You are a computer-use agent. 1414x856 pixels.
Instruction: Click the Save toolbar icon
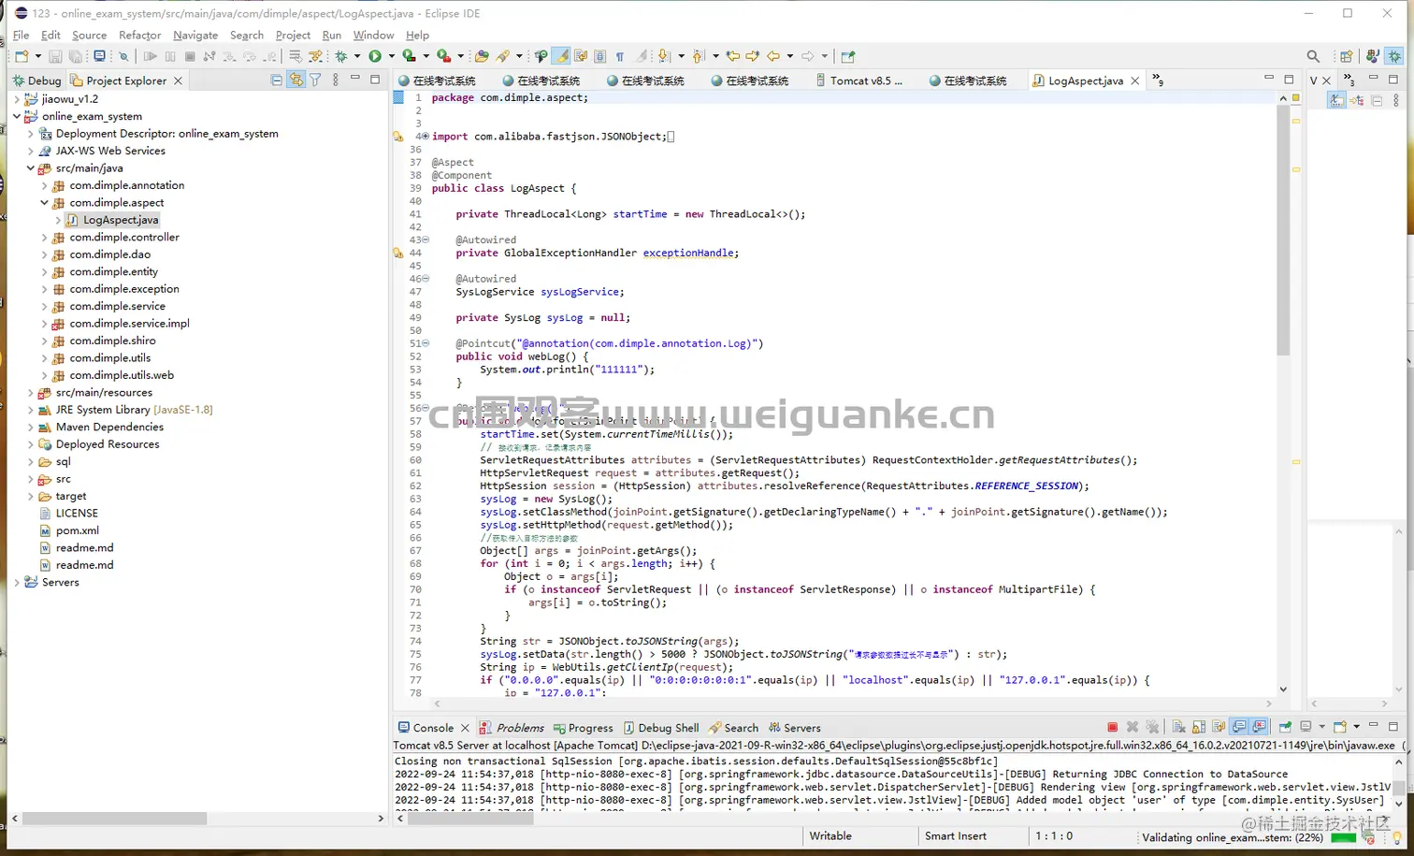[55, 56]
